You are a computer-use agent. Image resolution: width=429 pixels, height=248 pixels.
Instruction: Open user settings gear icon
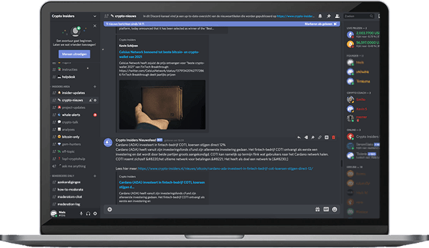coord(95,214)
